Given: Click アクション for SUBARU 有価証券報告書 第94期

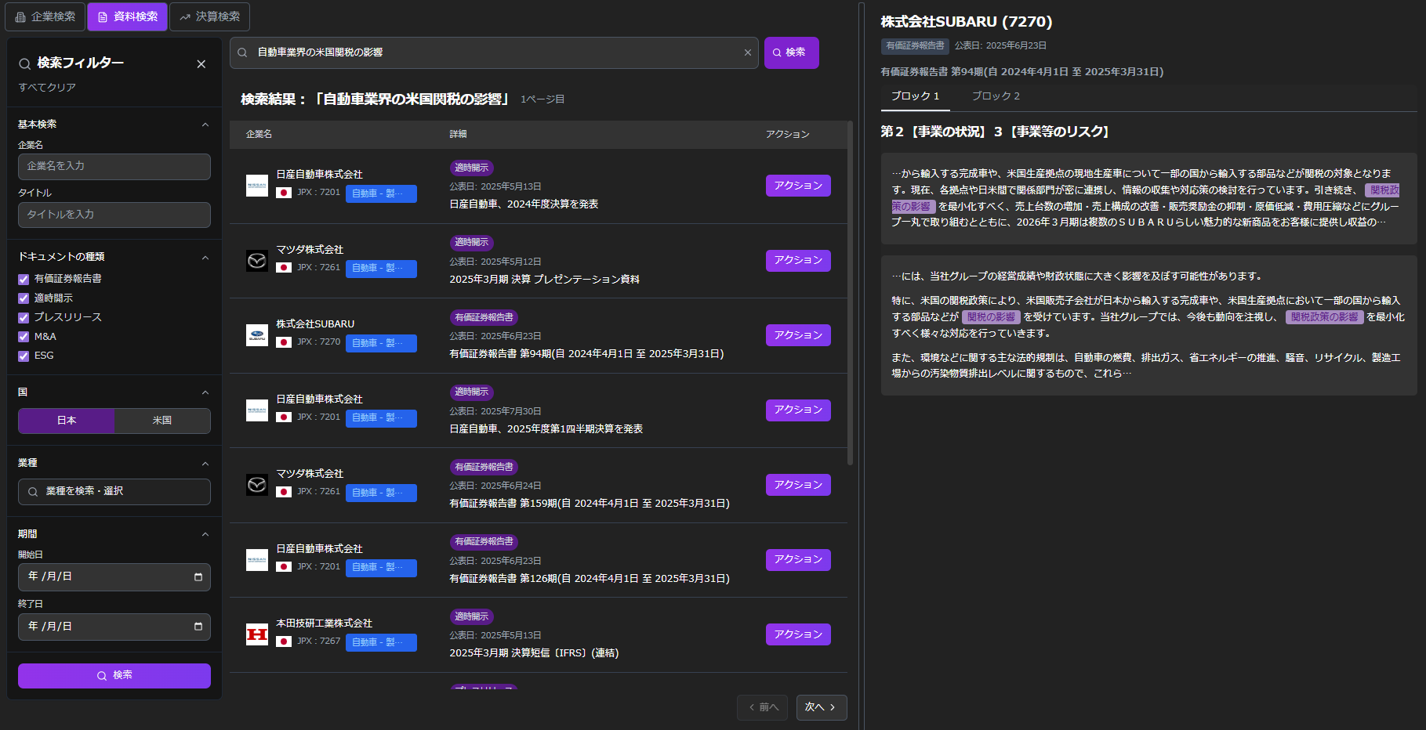Looking at the screenshot, I should pos(798,335).
